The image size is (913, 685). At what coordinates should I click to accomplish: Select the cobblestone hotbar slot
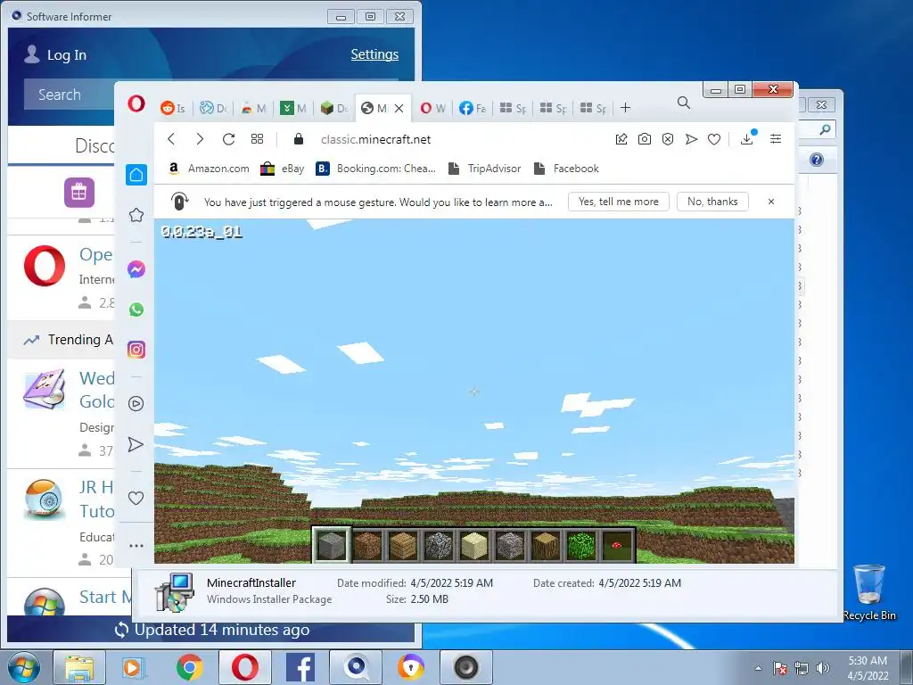click(x=439, y=545)
